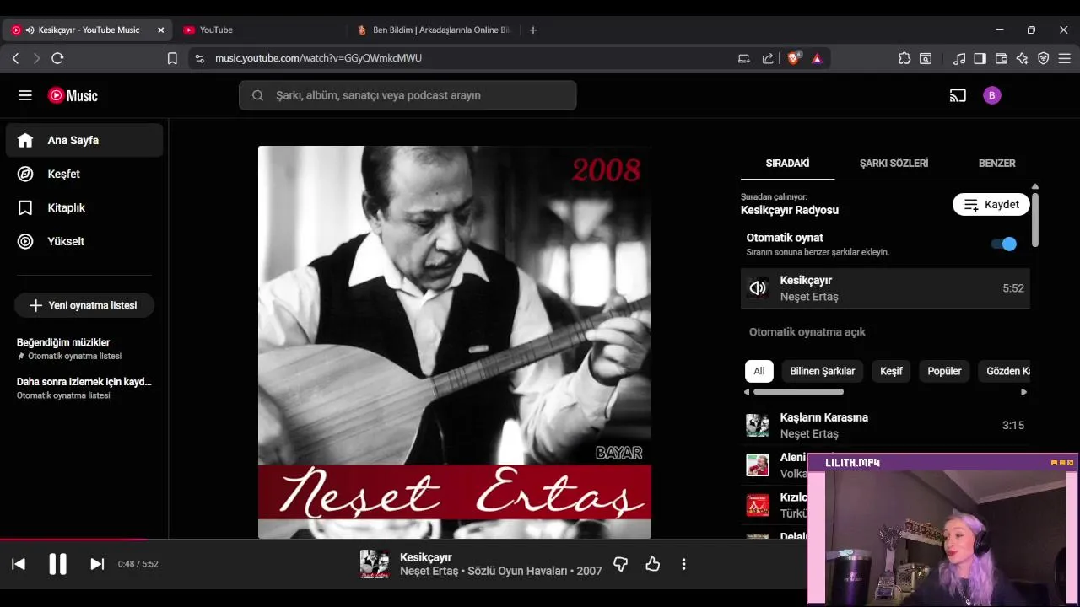
Task: Select the Popüler filter chip
Action: tap(944, 371)
